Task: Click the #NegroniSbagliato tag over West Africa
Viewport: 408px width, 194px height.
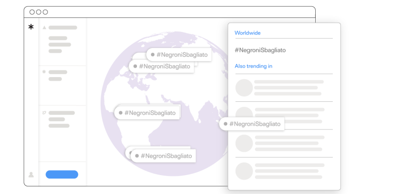Action: click(x=147, y=113)
